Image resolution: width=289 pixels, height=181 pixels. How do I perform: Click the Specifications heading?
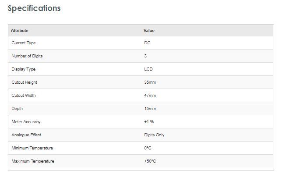tap(34, 8)
